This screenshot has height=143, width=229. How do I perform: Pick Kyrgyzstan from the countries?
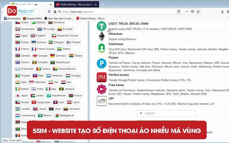(x=41, y=102)
